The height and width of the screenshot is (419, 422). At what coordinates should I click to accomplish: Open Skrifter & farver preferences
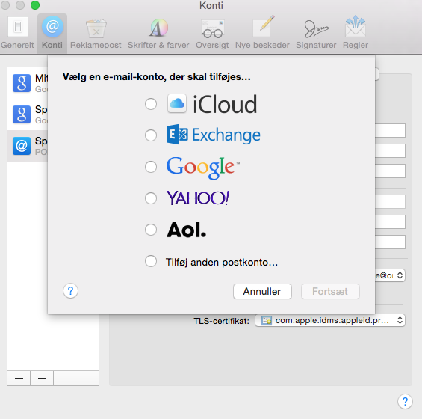158,33
